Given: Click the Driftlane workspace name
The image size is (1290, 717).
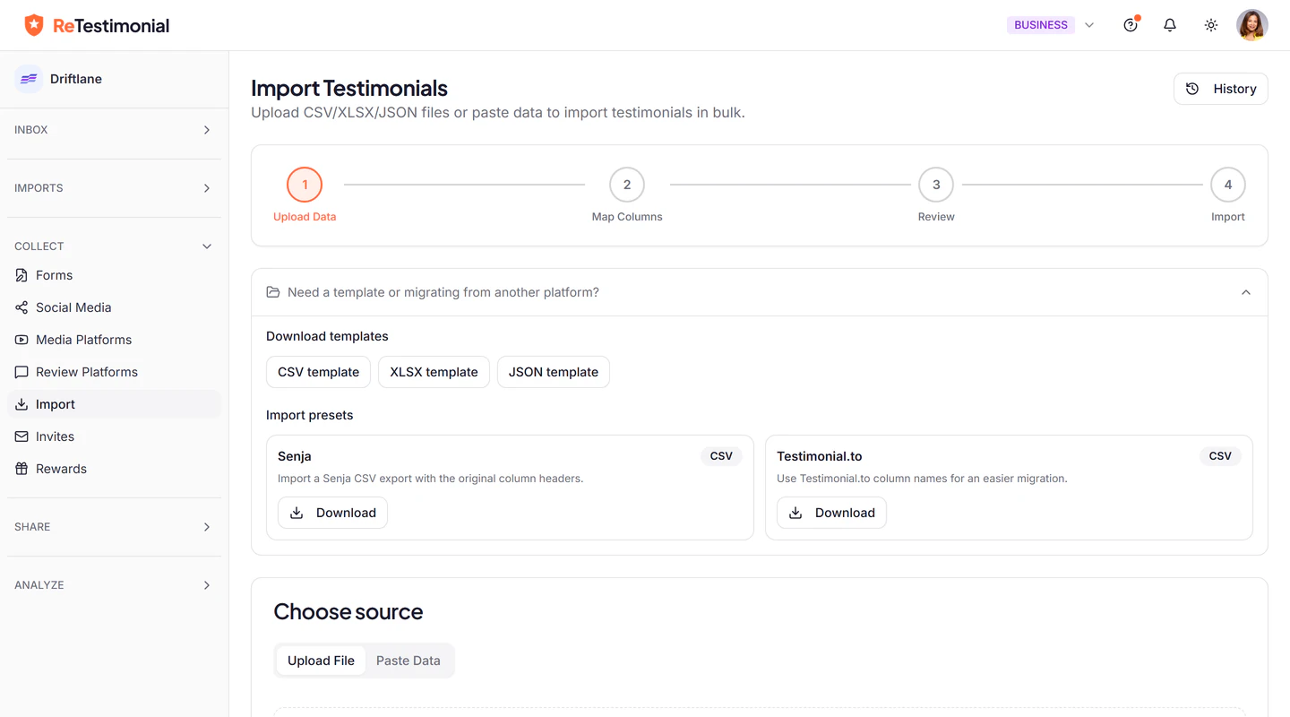Looking at the screenshot, I should 76,79.
